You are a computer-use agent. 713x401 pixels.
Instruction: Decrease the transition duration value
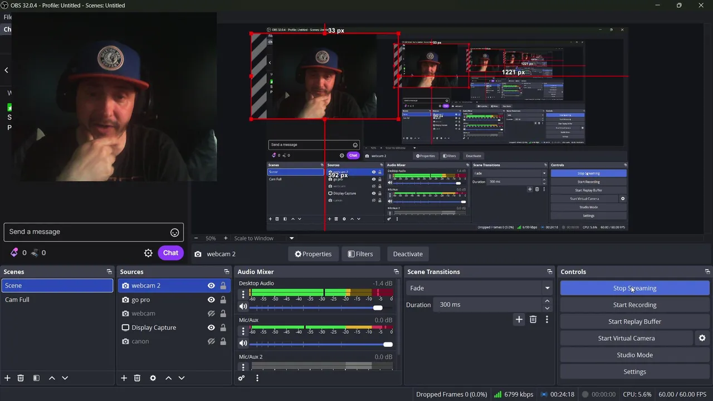[x=547, y=308]
